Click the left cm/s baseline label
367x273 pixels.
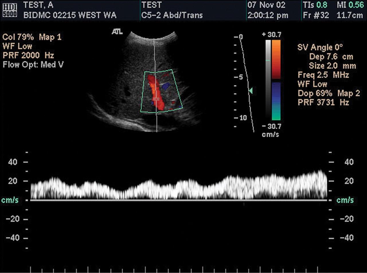tap(10, 200)
